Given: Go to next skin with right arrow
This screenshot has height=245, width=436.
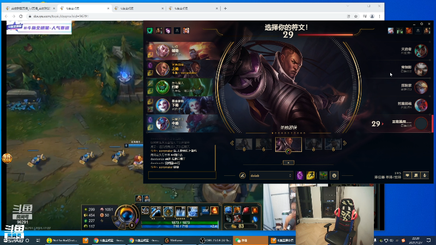Looking at the screenshot, I should [x=345, y=143].
